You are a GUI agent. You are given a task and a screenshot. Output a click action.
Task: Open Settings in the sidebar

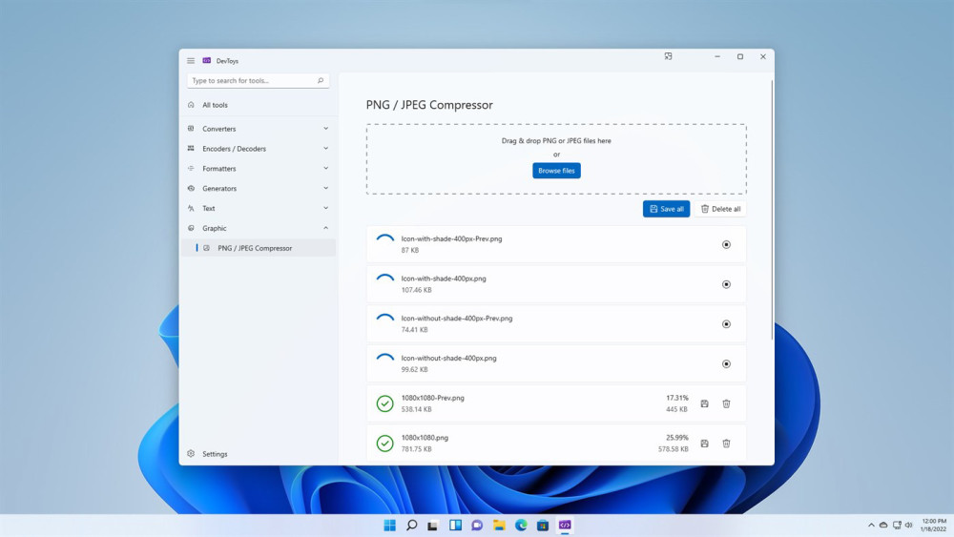(215, 454)
